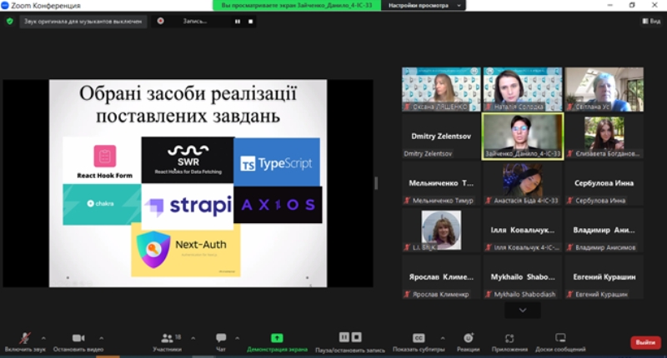
Task: Click green screen sharing notification banner
Action: tap(297, 6)
